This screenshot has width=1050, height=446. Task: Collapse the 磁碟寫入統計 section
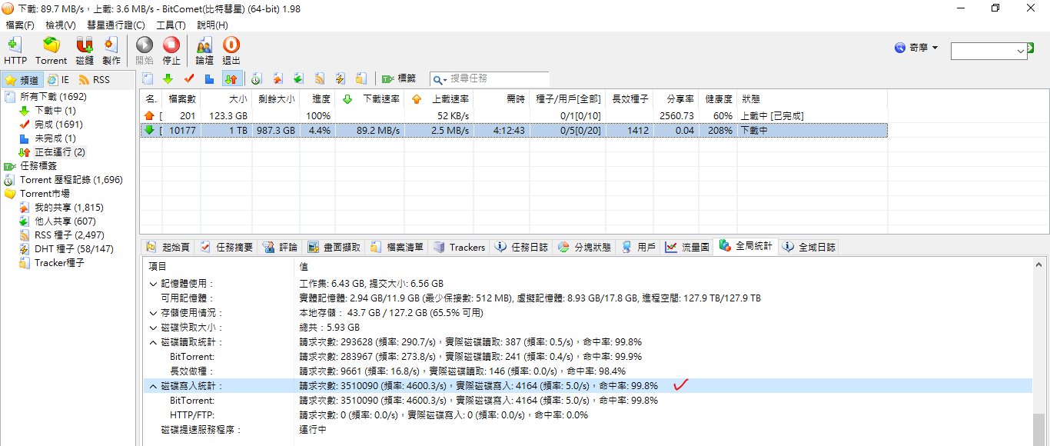[x=153, y=386]
